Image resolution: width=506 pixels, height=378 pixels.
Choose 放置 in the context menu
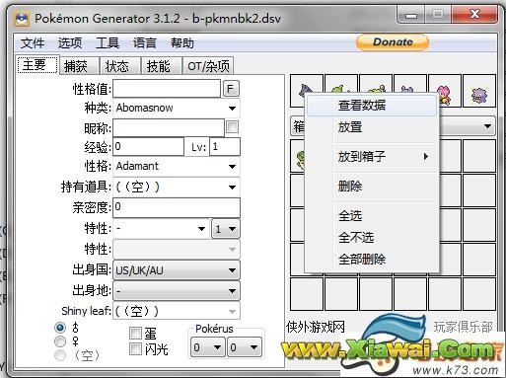[372, 127]
